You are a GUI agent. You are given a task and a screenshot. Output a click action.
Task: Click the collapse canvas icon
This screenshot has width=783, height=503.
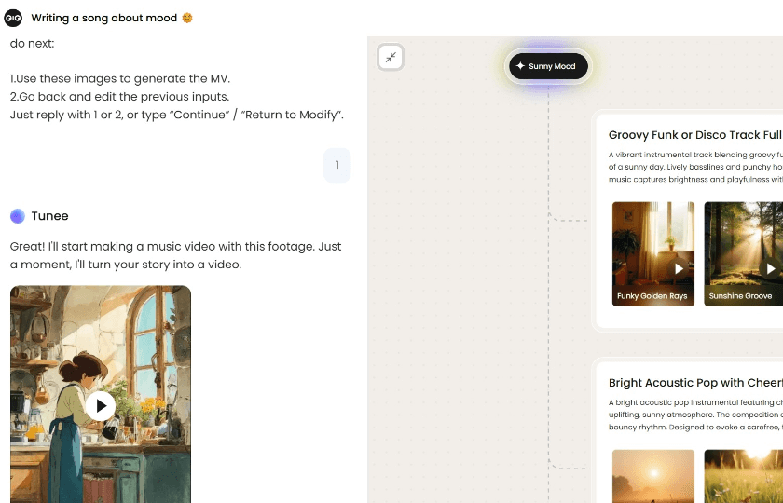[391, 58]
